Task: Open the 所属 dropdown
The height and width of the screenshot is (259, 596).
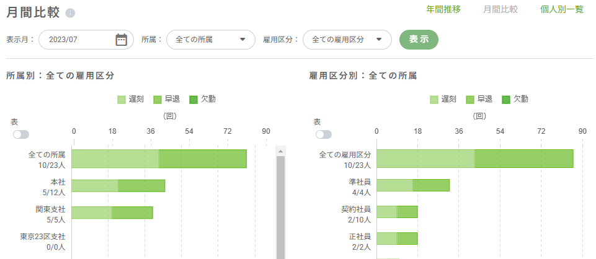Action: coord(210,40)
